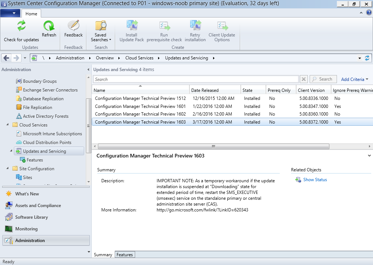Collapse the details pane chevron
Image resolution: width=373 pixels, height=265 pixels.
[x=369, y=156]
